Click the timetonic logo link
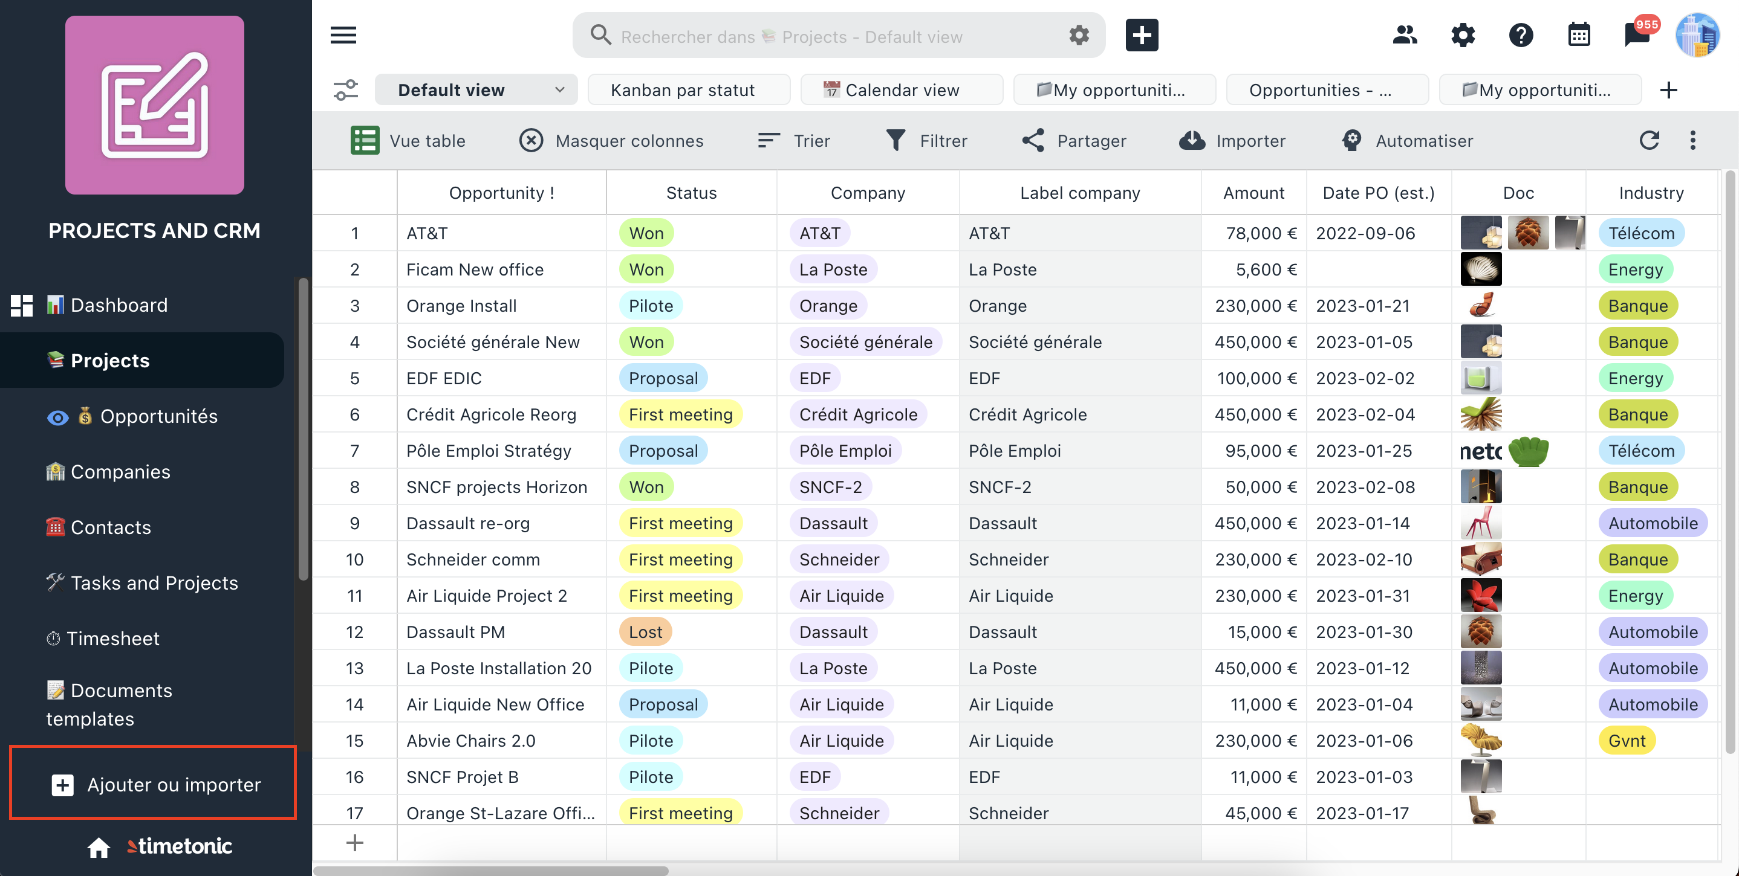Image resolution: width=1739 pixels, height=876 pixels. [180, 846]
